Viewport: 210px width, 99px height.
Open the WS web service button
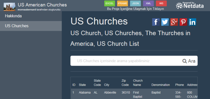161,3
